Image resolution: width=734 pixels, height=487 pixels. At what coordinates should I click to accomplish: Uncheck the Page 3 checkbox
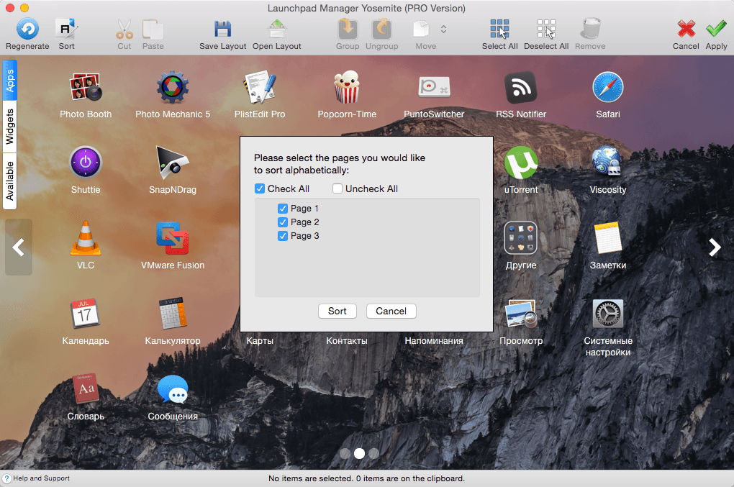click(283, 236)
